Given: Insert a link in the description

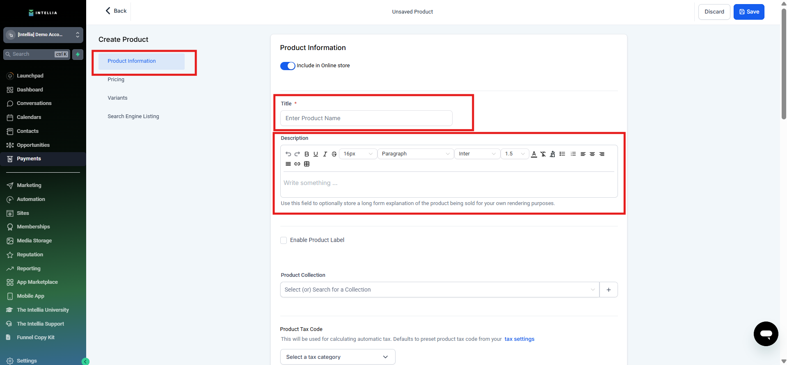Looking at the screenshot, I should click(297, 164).
